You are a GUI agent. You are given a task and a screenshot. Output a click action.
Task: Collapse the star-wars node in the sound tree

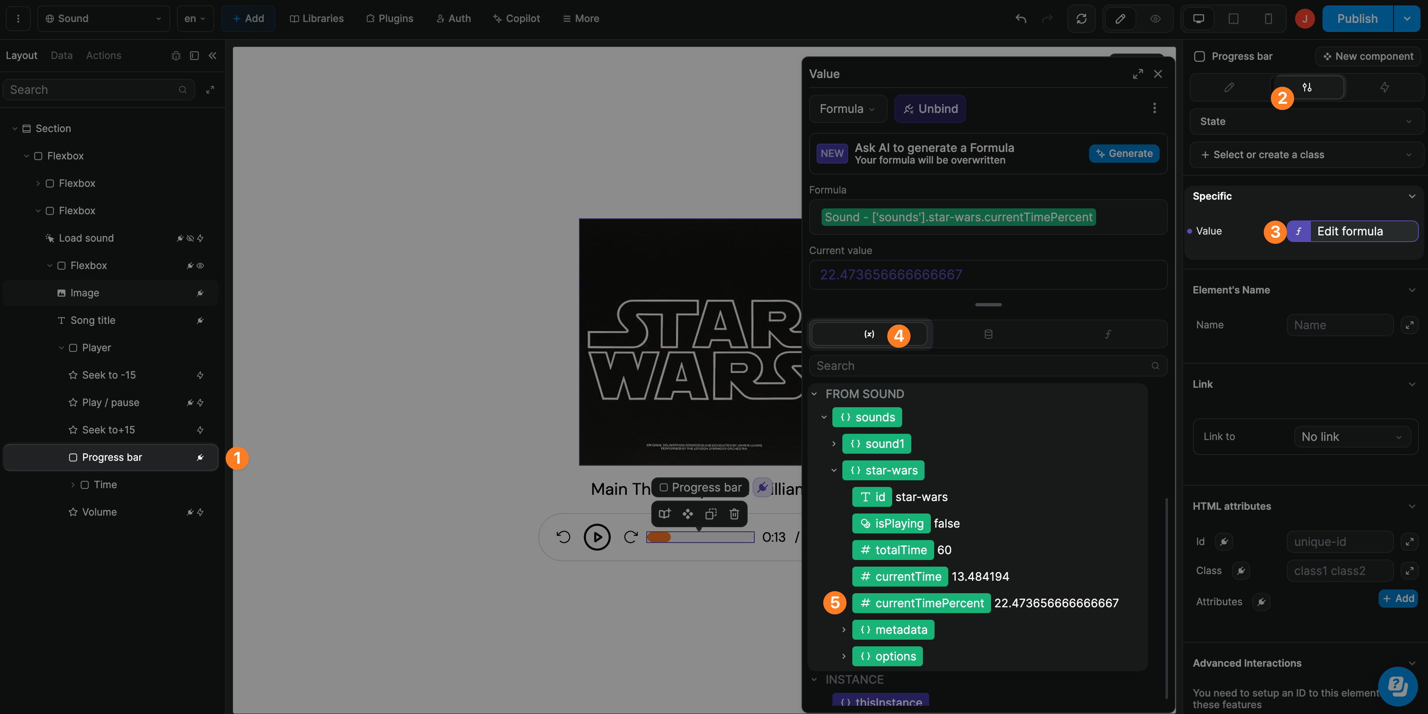click(x=834, y=470)
